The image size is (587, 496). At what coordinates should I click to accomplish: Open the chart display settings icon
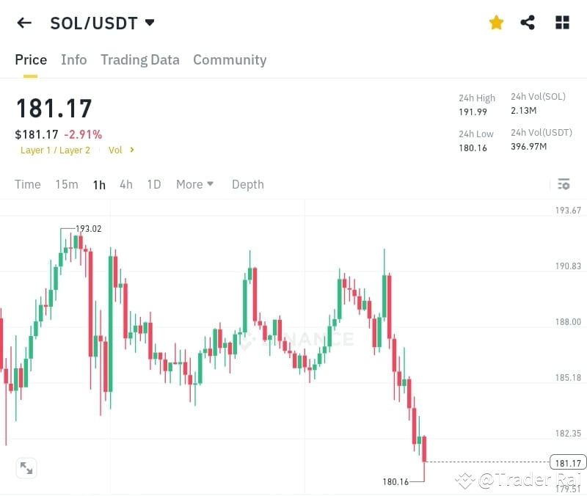tap(564, 184)
